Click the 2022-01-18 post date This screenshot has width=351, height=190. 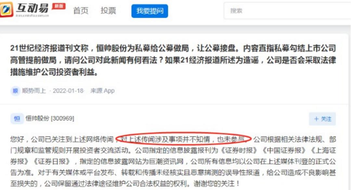[68, 91]
